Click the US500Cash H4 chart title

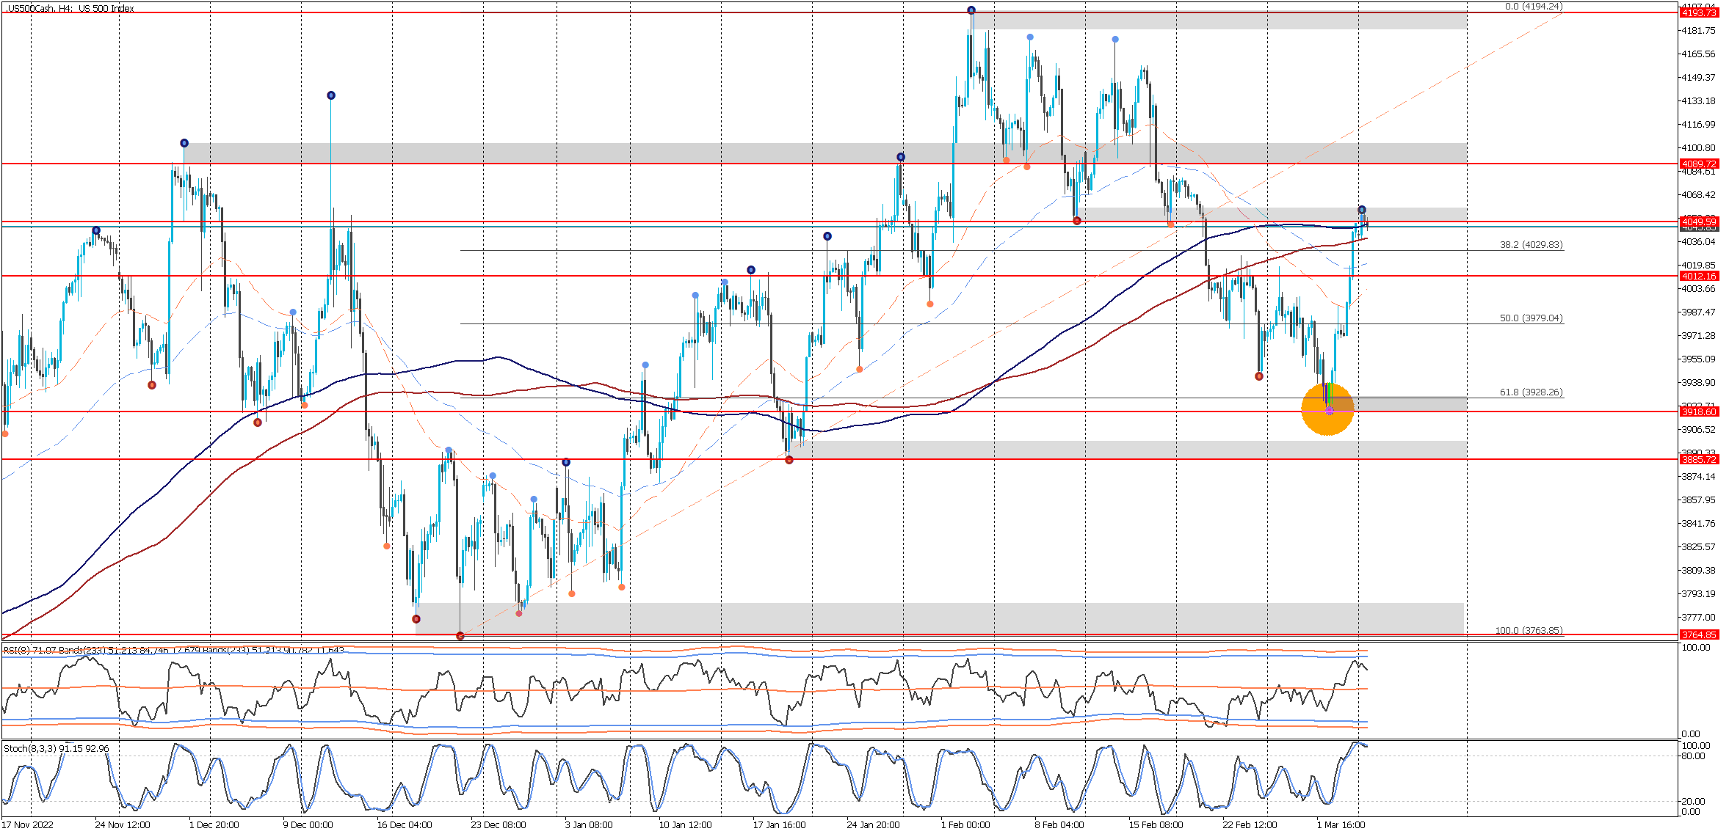point(70,9)
